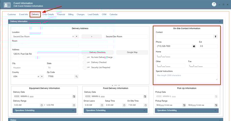Search the zip code with magnifier icon
This screenshot has width=231, height=121.
pos(77,76)
